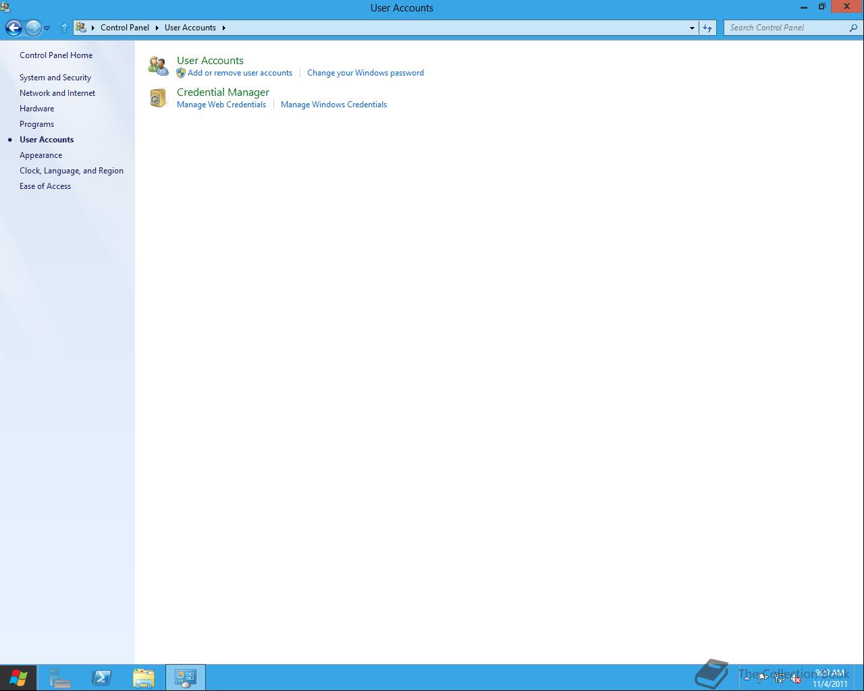The height and width of the screenshot is (691, 864).
Task: Open Control Panel Home link
Action: pos(56,55)
